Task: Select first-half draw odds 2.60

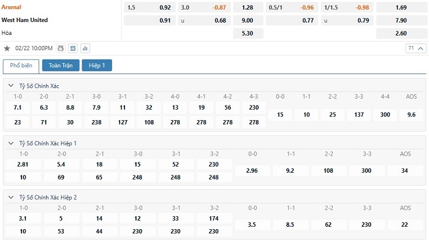Action: point(401,33)
